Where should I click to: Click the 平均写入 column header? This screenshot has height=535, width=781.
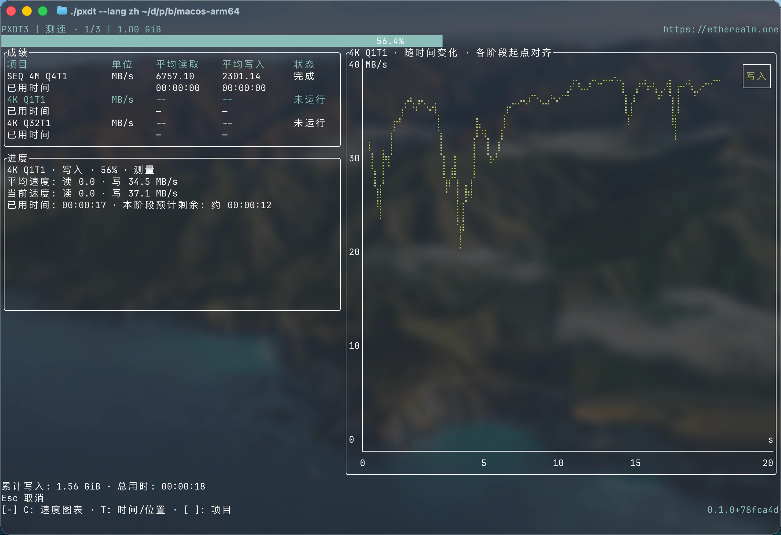(243, 64)
